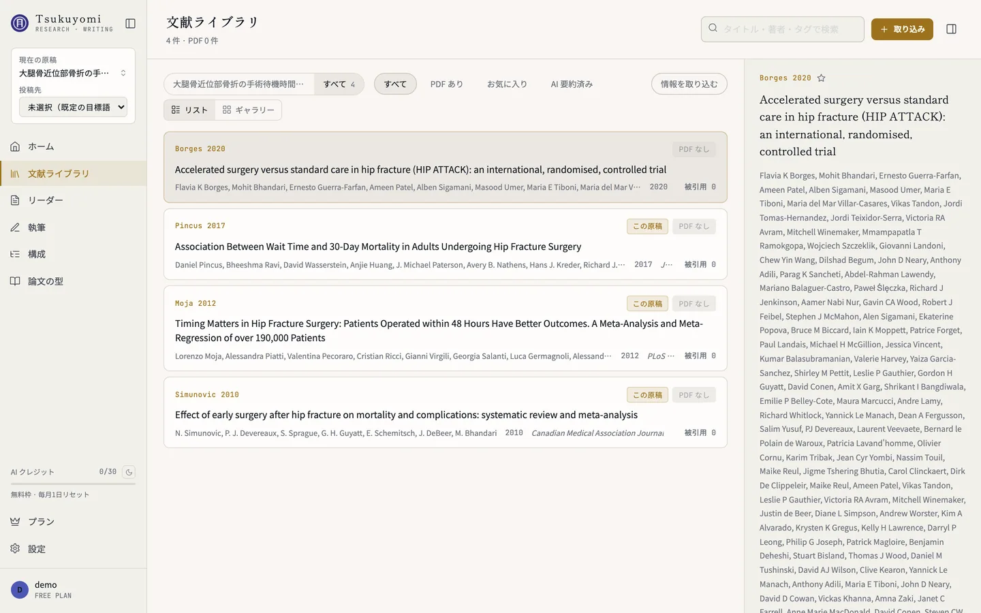Open the Moja 2012 reference card

[x=446, y=328]
